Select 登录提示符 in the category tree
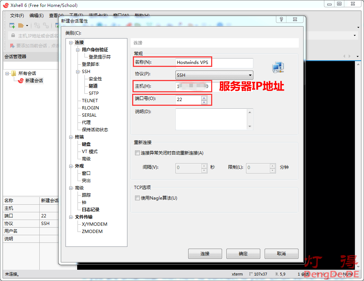Image resolution: width=364 pixels, height=281 pixels. (100, 57)
